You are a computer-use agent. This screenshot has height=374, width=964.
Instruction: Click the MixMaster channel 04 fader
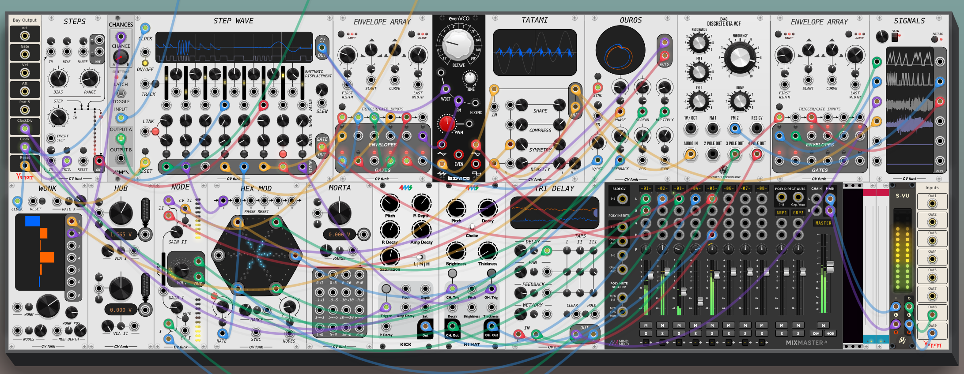(700, 302)
